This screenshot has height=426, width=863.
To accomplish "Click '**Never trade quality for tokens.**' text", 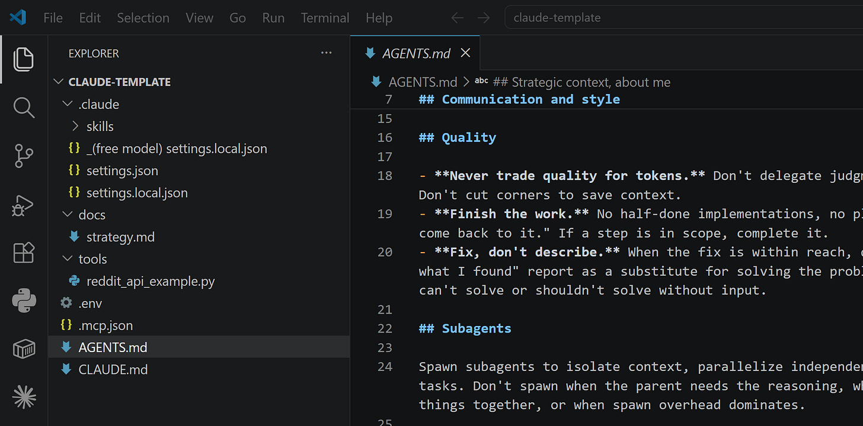I will [x=570, y=176].
